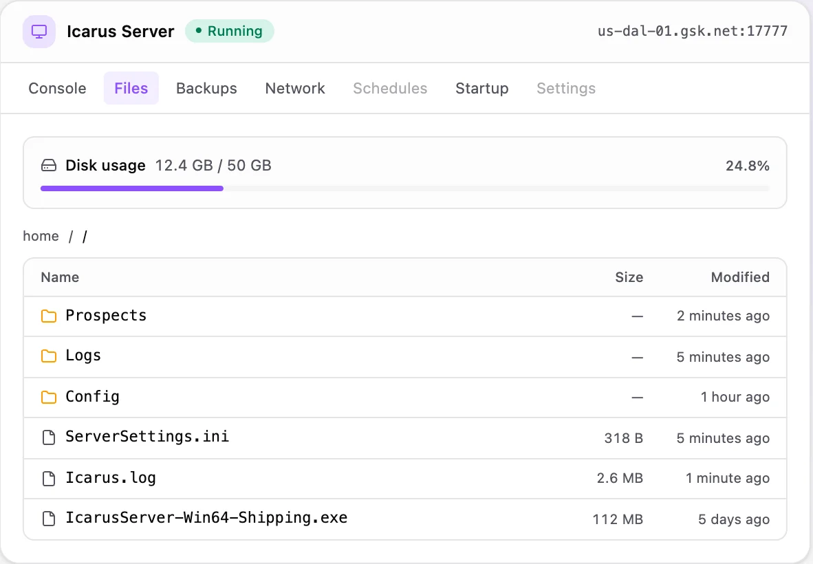Click the server monitor icon beside Icarus Server
The width and height of the screenshot is (813, 564).
(x=39, y=32)
